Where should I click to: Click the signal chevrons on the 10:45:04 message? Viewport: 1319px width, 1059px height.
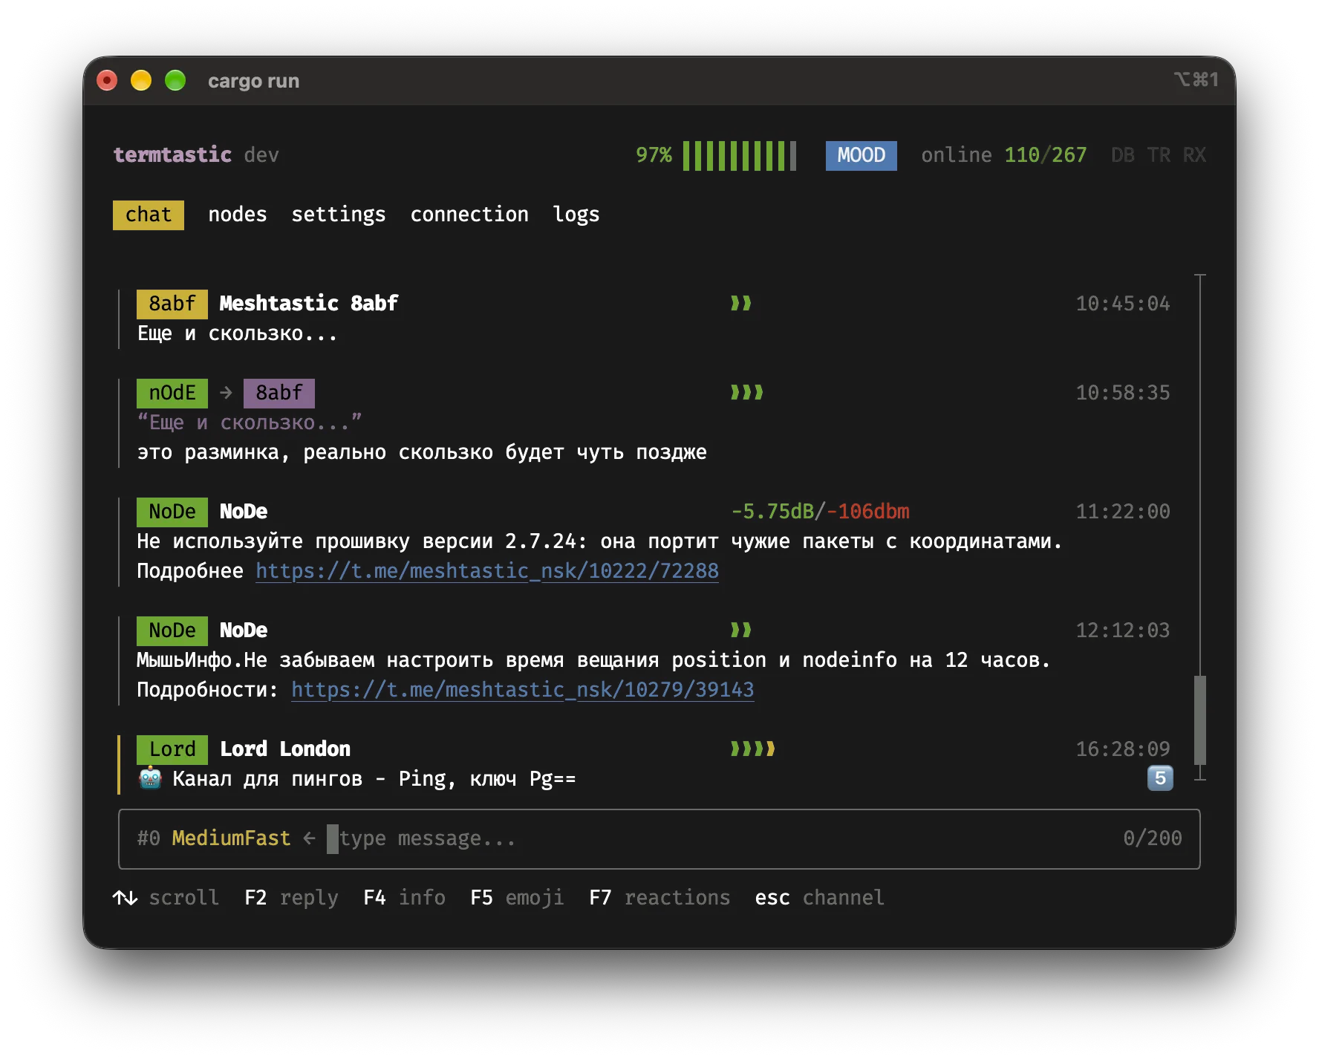(x=741, y=303)
